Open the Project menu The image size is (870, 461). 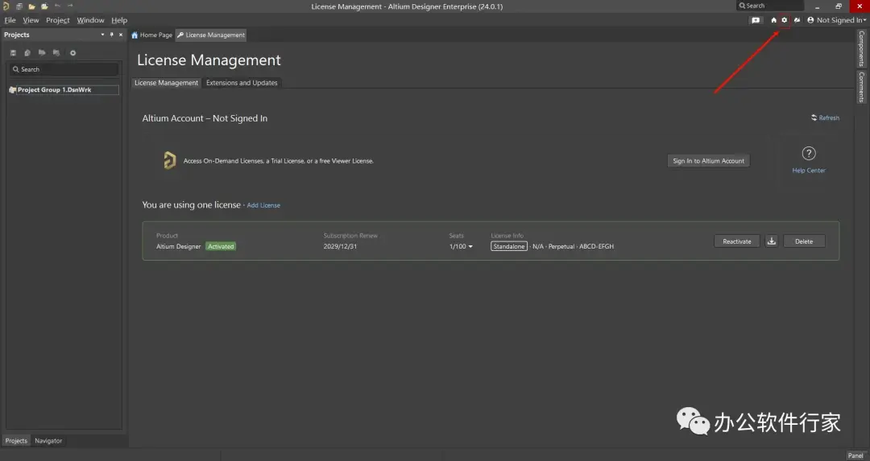pos(58,20)
